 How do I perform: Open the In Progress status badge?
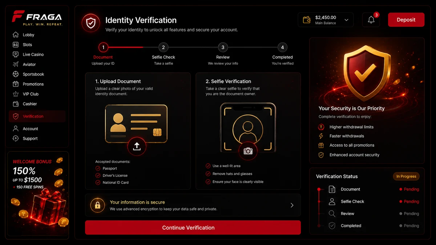point(406,176)
